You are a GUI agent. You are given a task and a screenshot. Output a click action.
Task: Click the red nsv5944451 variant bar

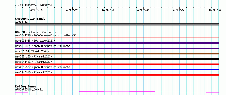tap(117, 64)
